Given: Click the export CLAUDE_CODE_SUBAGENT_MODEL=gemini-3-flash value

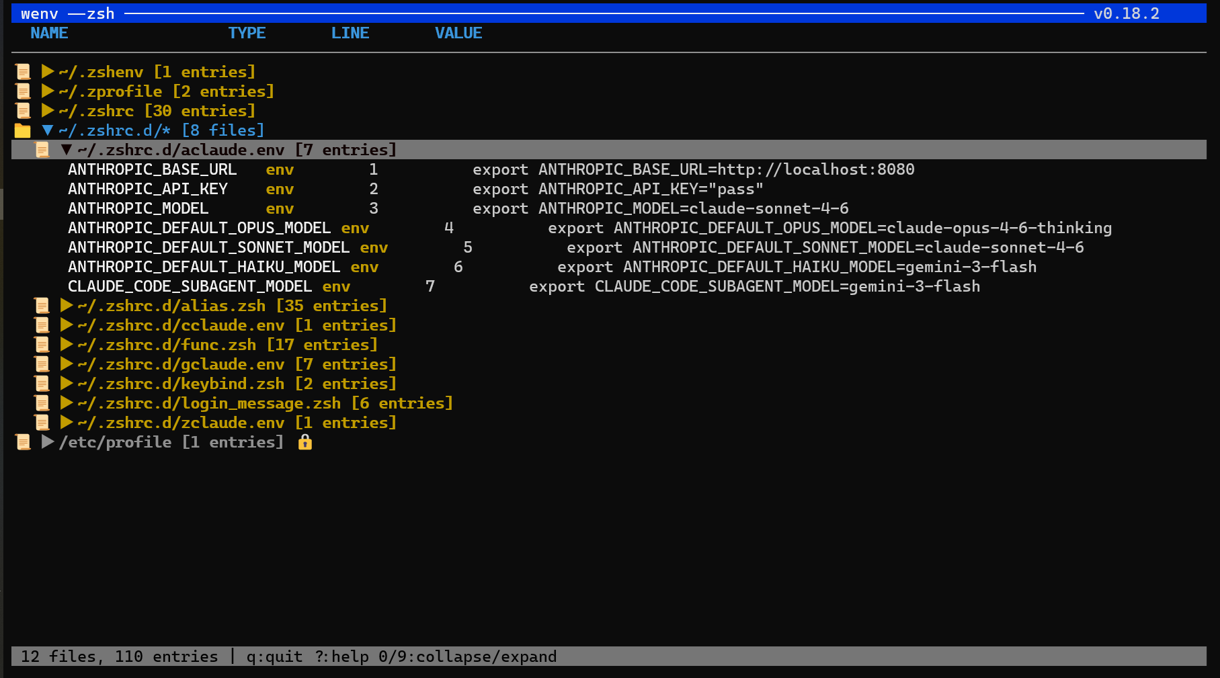Looking at the screenshot, I should point(755,286).
